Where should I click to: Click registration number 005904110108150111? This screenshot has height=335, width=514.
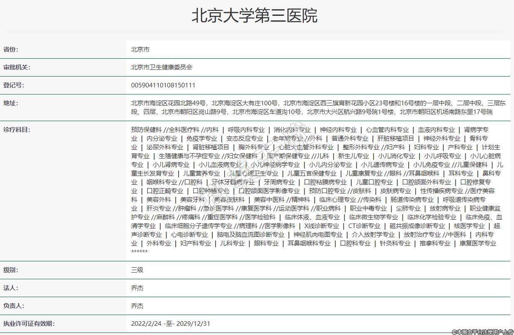click(163, 85)
